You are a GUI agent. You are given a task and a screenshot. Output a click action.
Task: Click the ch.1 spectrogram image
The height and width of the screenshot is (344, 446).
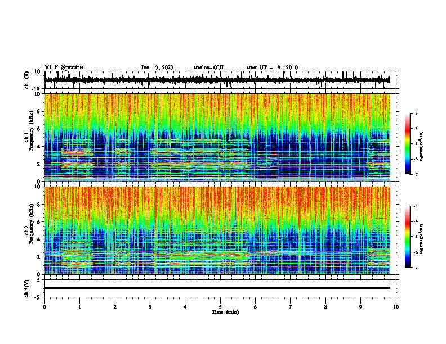[x=217, y=137]
